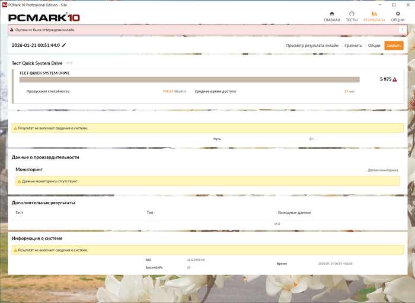Open the Детали мониторинга link
Image resolution: width=415 pixels, height=303 pixels.
pyautogui.click(x=383, y=170)
